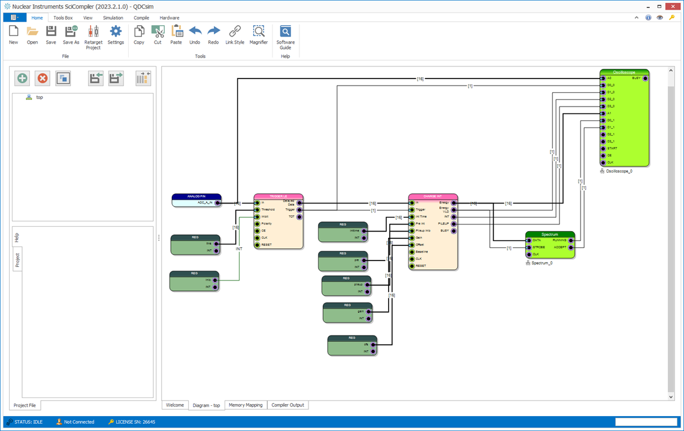Open the View ribbon tab
This screenshot has width=684, height=431.
87,18
